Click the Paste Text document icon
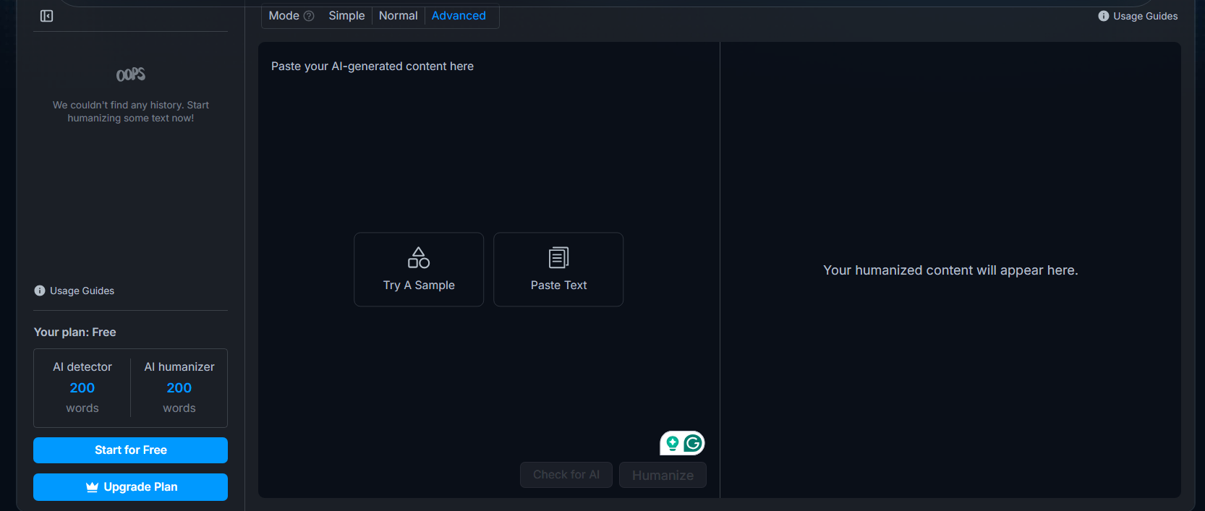This screenshot has height=511, width=1205. pyautogui.click(x=558, y=257)
